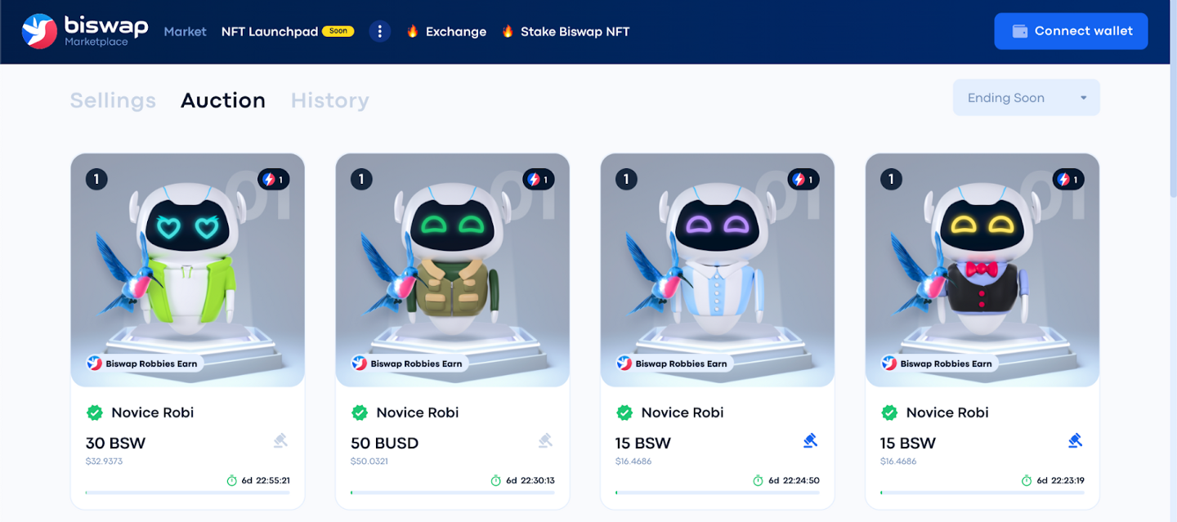The width and height of the screenshot is (1177, 522).
Task: Click the blue gavel icon on bow-tie Robi card
Action: point(1076,441)
